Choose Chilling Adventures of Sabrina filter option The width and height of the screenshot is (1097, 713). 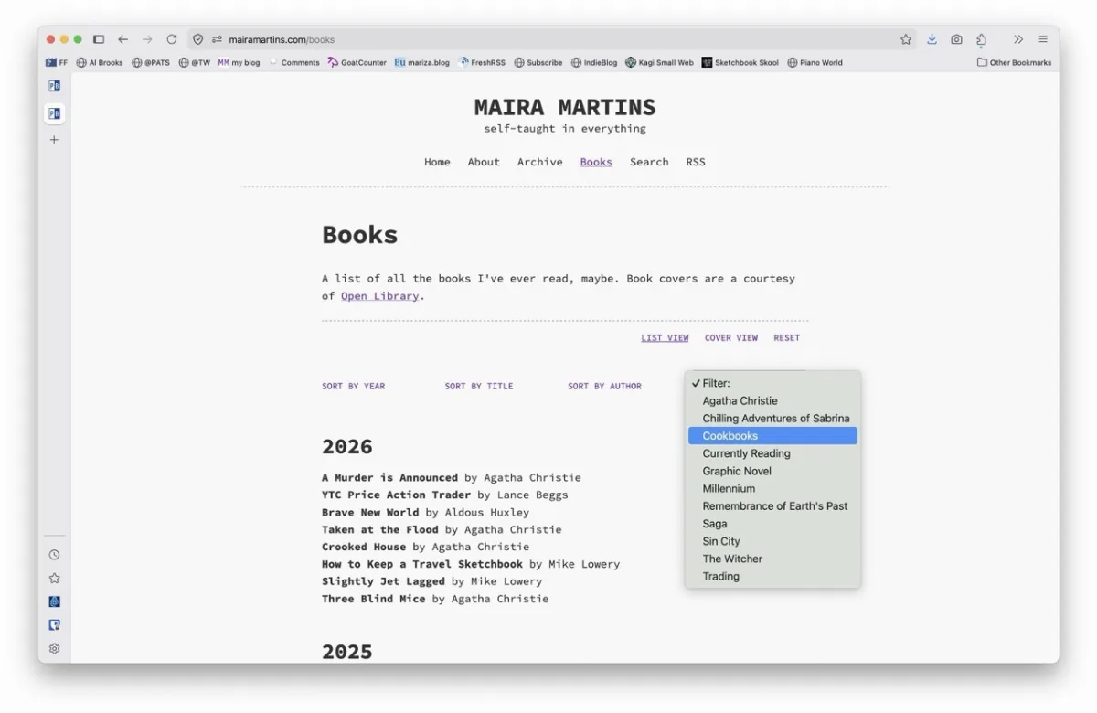(772, 419)
